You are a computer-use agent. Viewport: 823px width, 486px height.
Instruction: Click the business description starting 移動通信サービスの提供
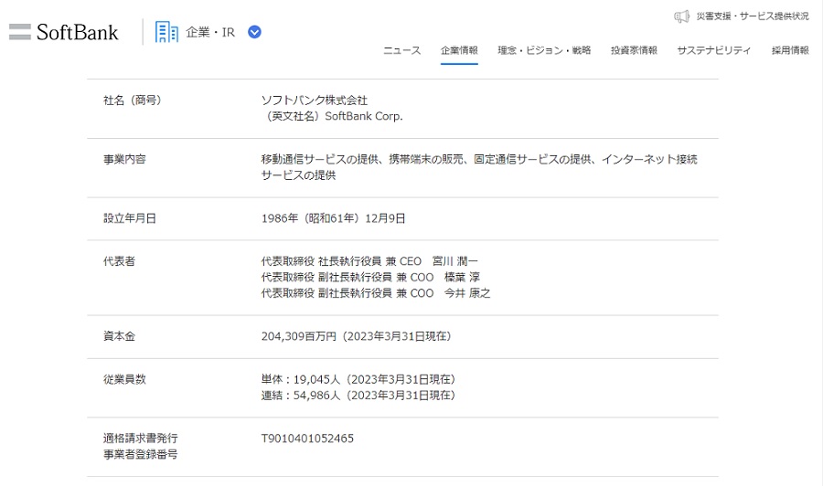[479, 167]
